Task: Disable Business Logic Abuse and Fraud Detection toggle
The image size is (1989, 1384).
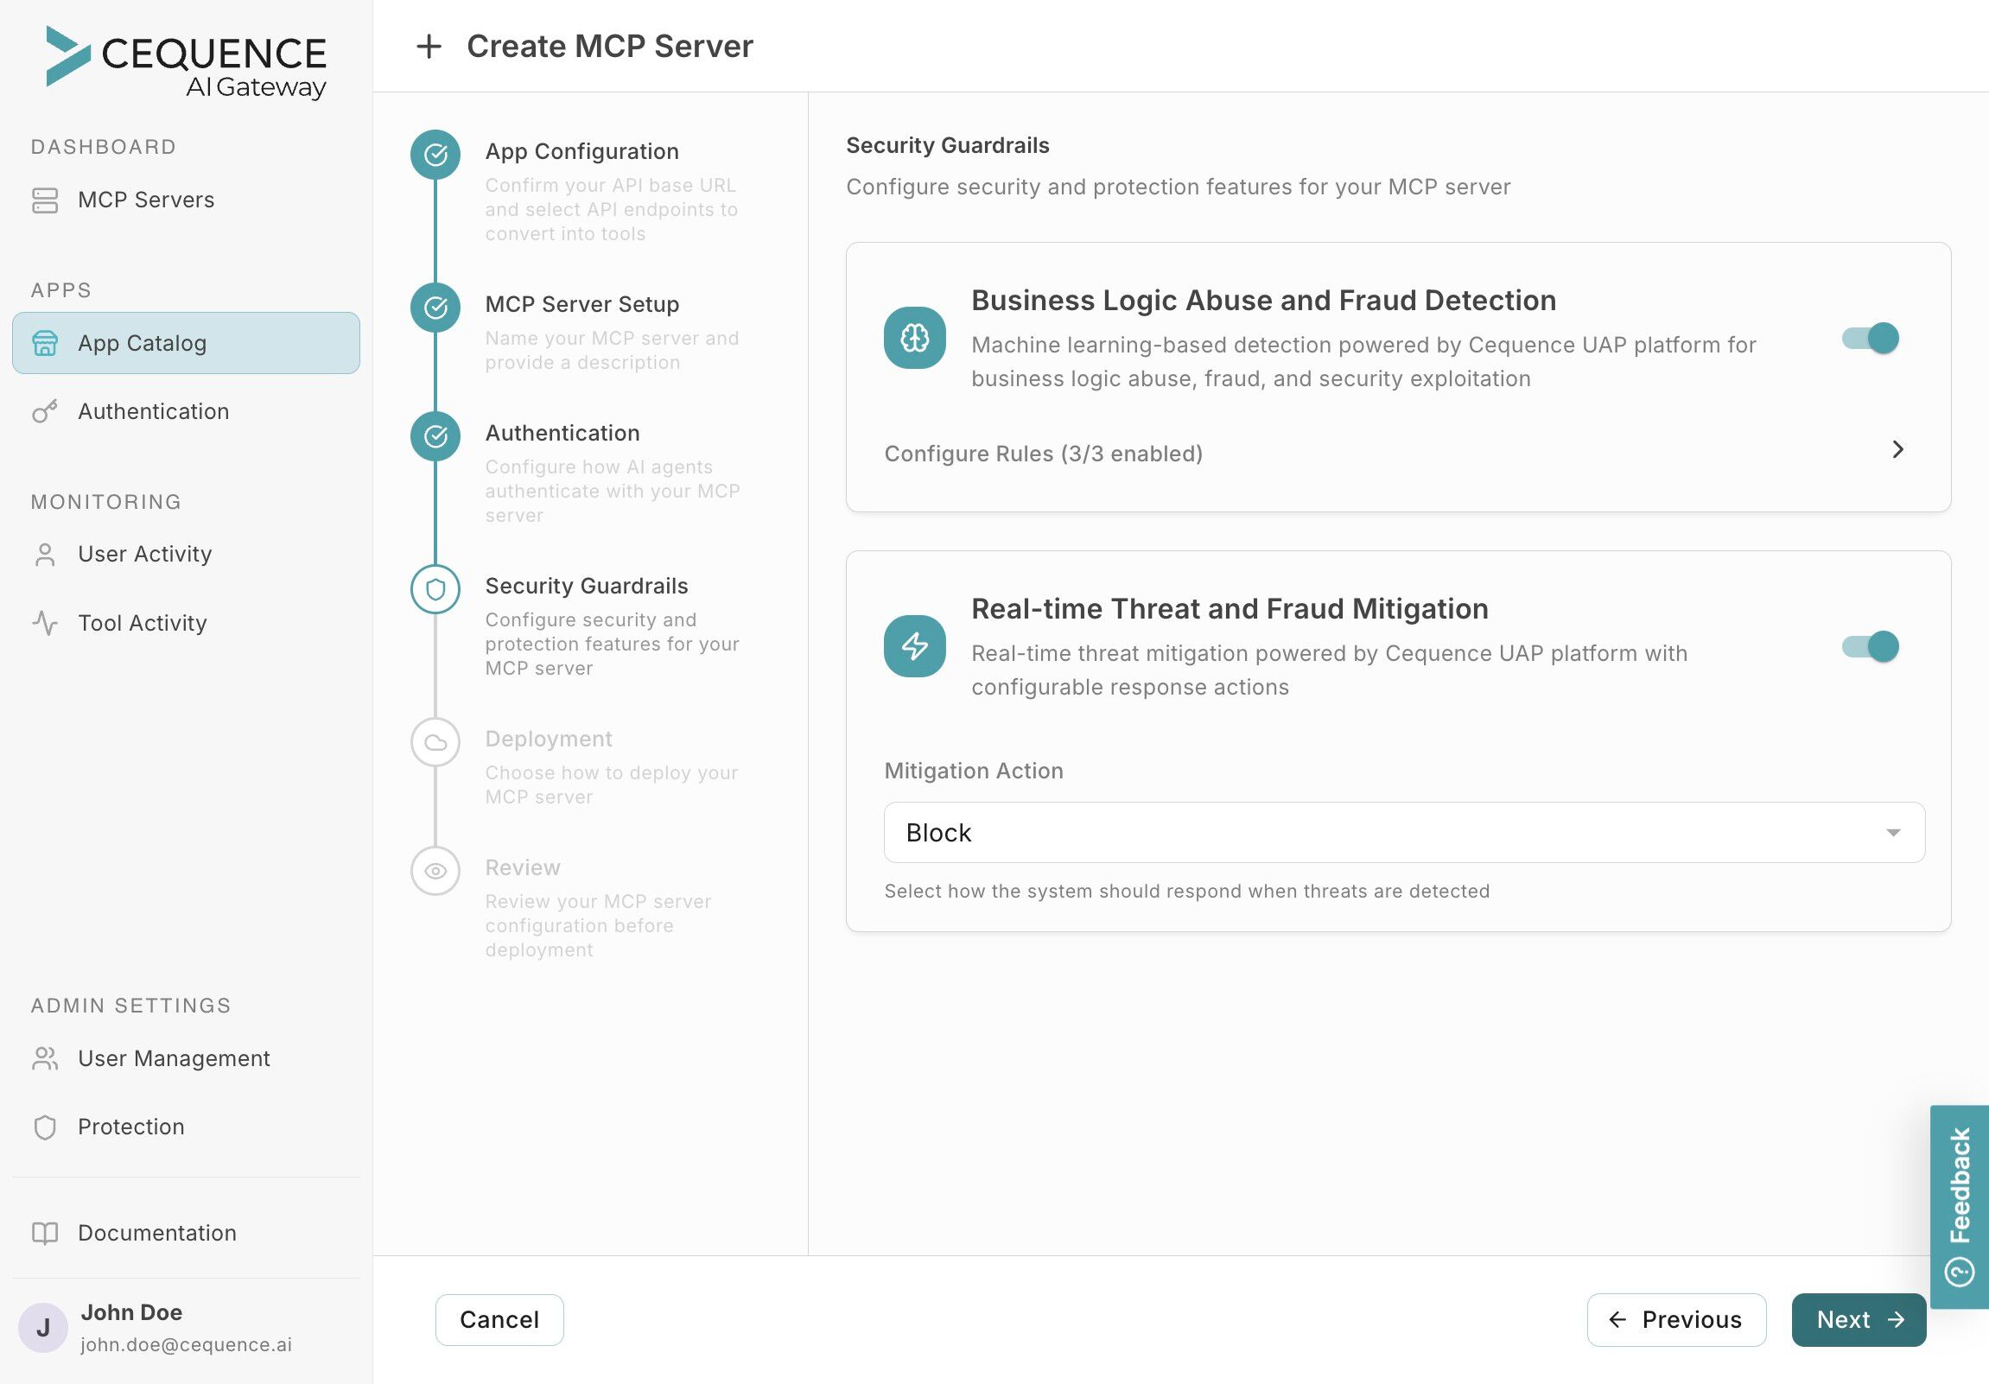Action: point(1871,338)
